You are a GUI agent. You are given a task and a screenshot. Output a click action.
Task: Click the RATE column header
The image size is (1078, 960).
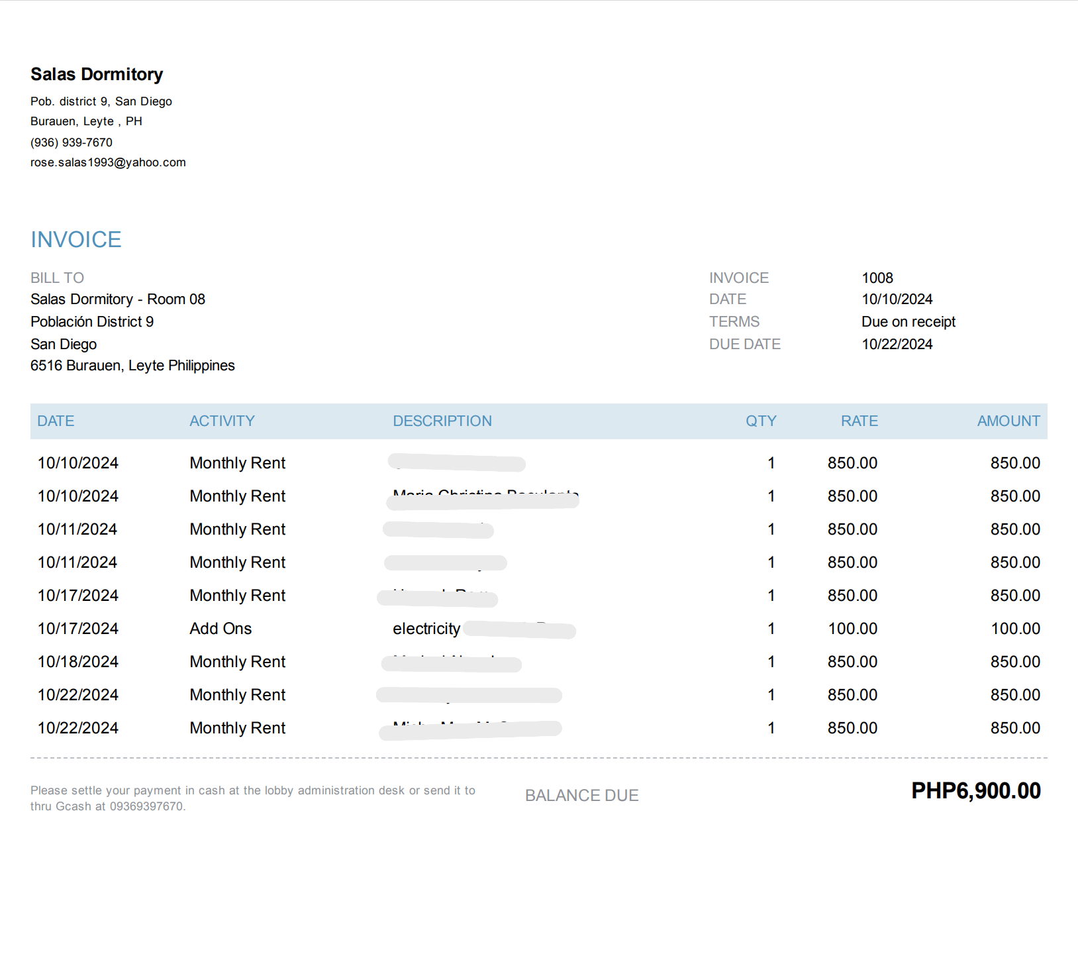[859, 421]
